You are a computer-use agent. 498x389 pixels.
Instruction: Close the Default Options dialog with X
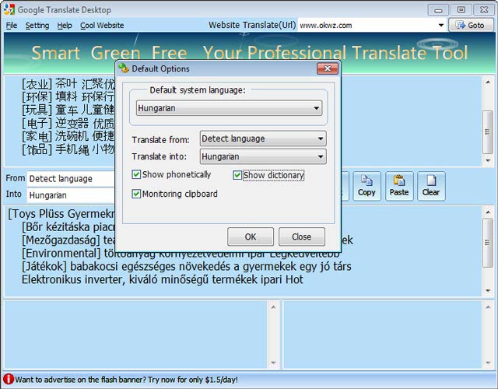tap(326, 69)
